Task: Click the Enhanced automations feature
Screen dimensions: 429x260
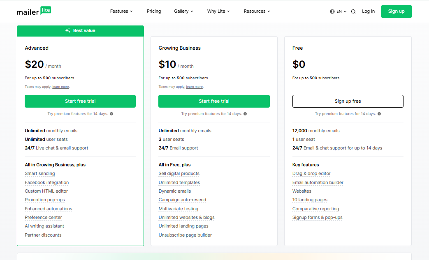Action: [49, 209]
